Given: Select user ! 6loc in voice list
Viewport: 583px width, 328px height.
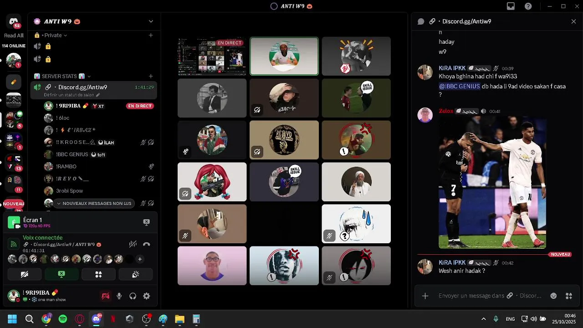Looking at the screenshot, I should tap(99, 118).
